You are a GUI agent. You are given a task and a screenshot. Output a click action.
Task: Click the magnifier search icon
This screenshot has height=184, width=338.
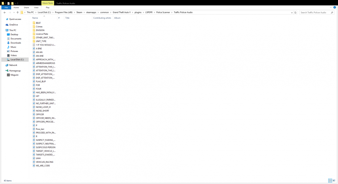(332, 12)
